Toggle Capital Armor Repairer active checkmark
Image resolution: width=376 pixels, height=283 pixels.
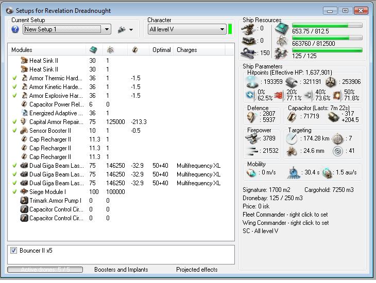(14, 122)
